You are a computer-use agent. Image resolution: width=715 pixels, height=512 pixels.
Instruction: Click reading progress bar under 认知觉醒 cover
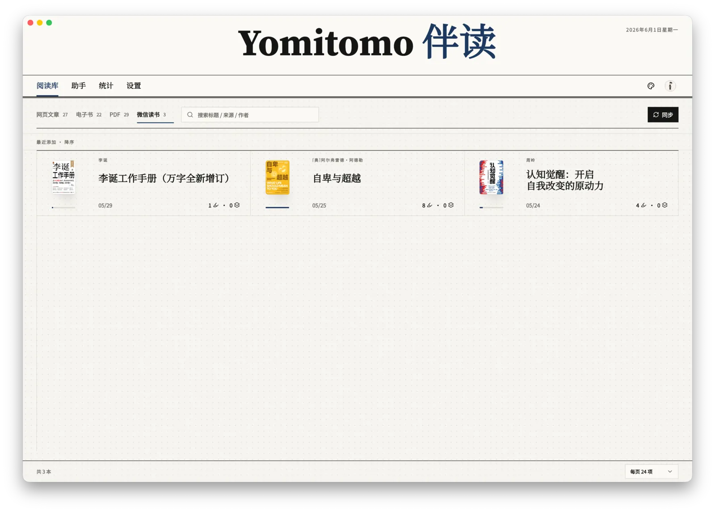coord(491,207)
